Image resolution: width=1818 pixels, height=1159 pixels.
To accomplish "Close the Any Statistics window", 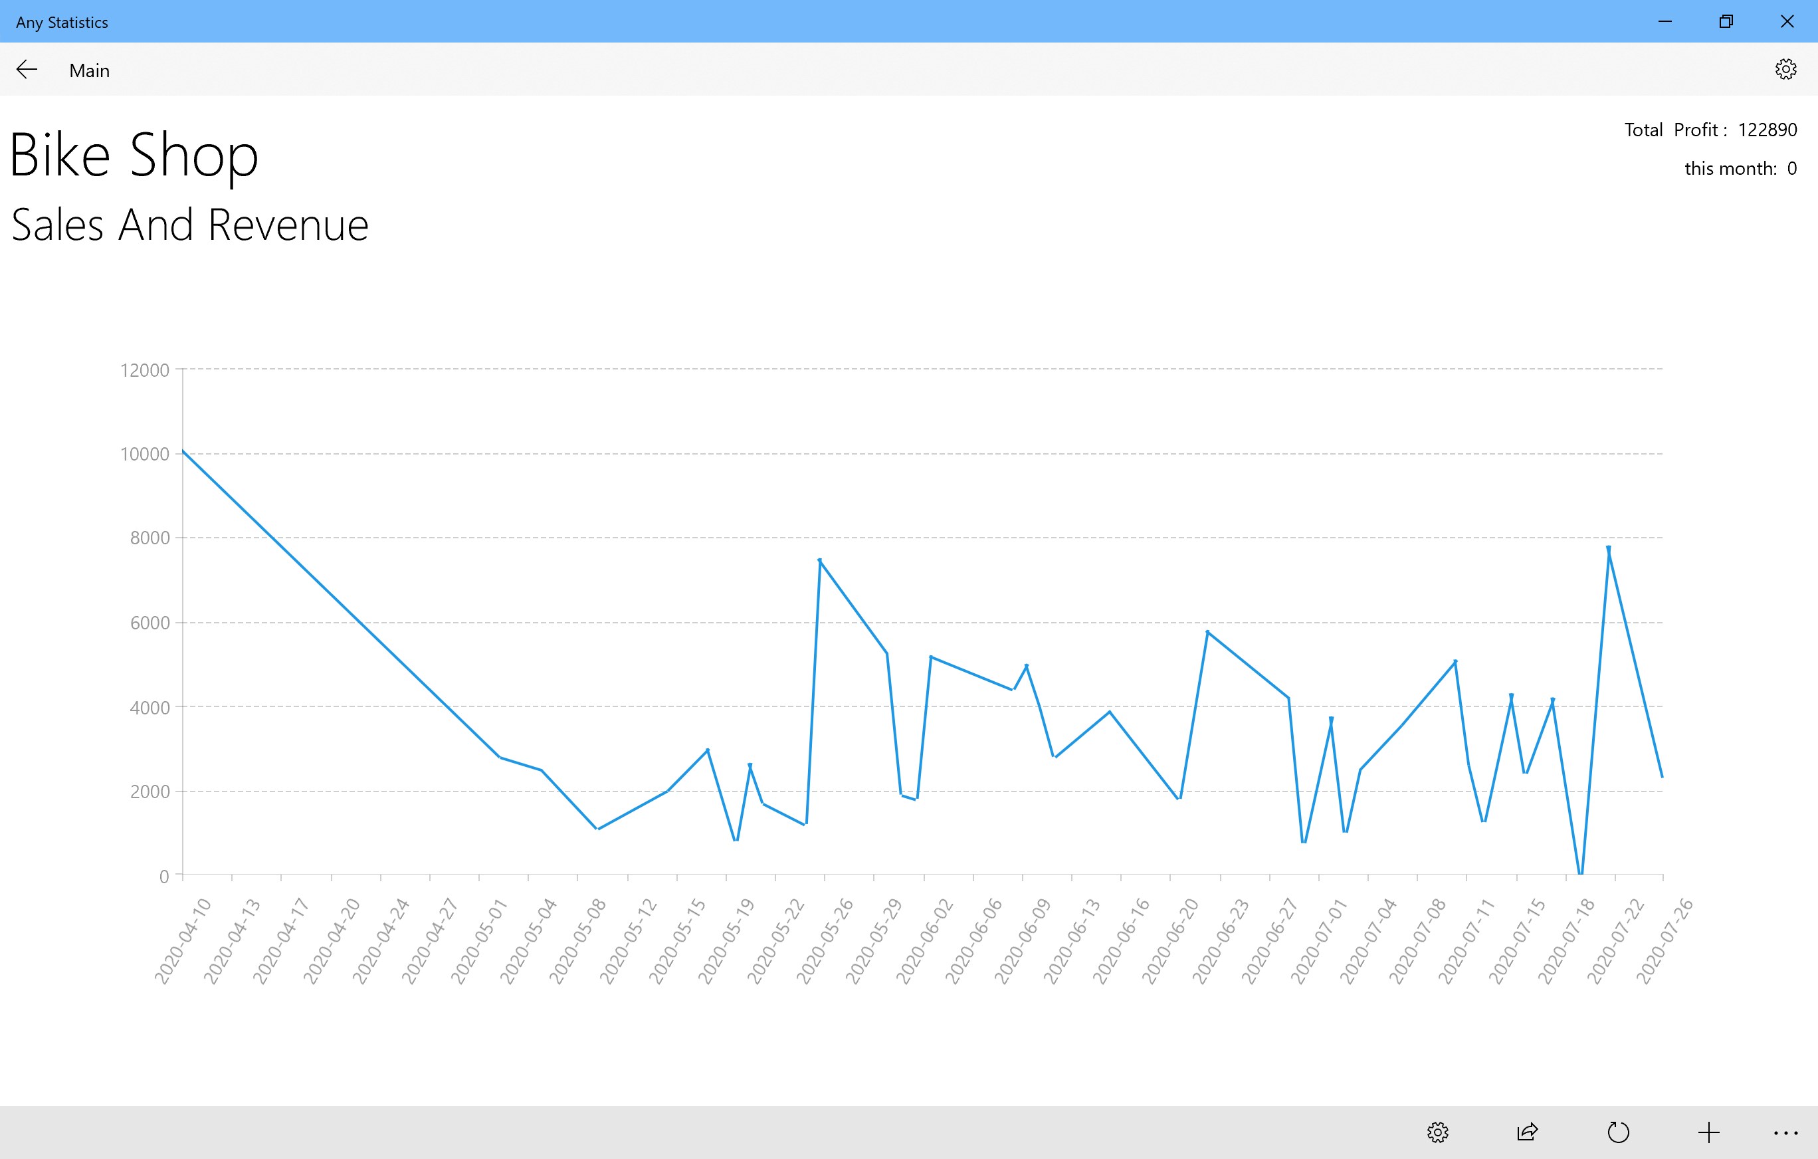I will 1787,21.
